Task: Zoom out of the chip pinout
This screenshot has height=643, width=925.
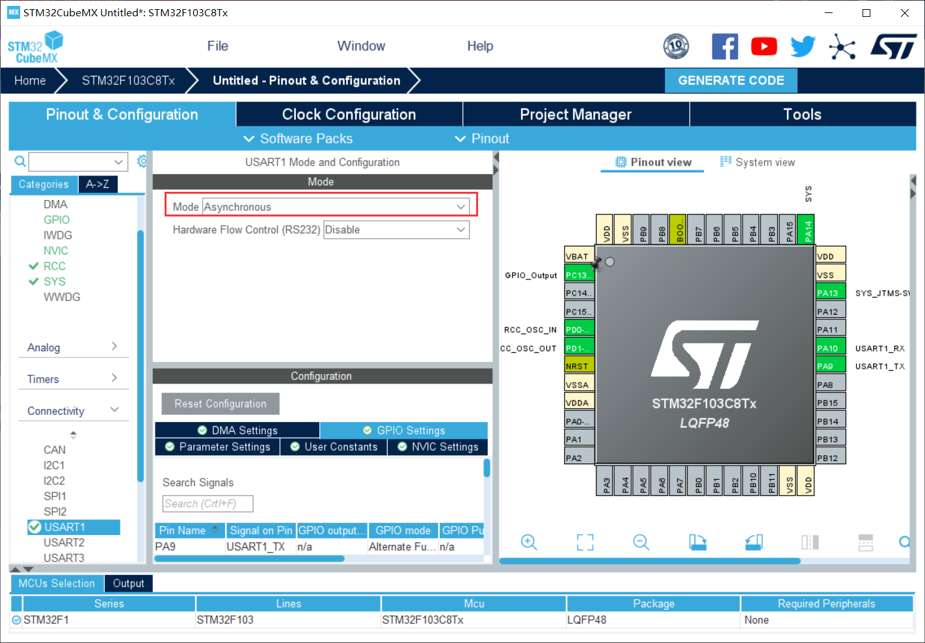Action: click(641, 542)
